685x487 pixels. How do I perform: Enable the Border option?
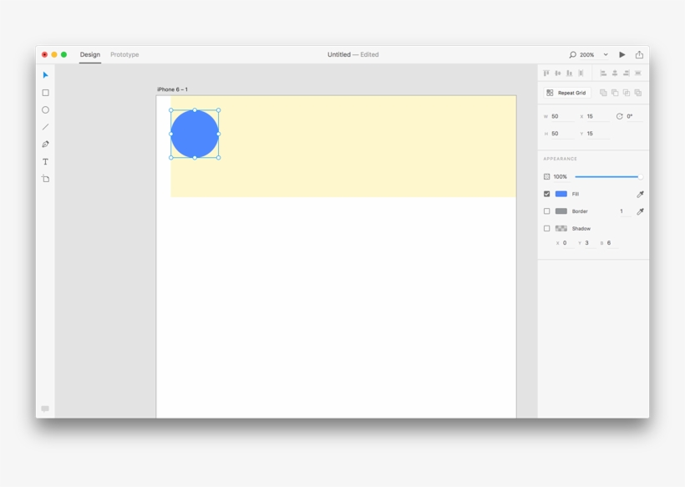point(546,211)
